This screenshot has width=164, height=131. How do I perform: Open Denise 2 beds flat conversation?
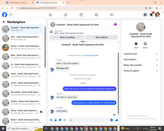[x=22, y=47]
